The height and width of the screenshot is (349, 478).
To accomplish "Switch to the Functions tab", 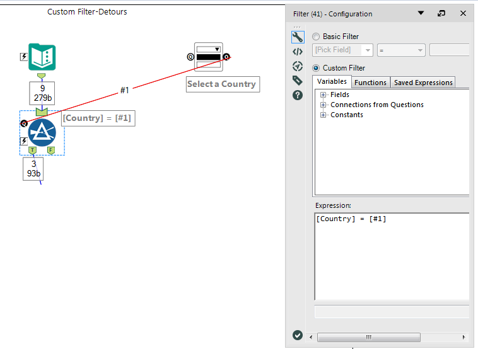I will (x=370, y=83).
